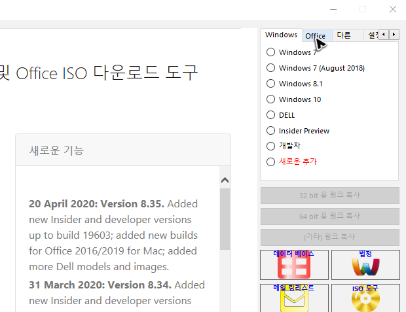Minimize the application window

point(333,10)
